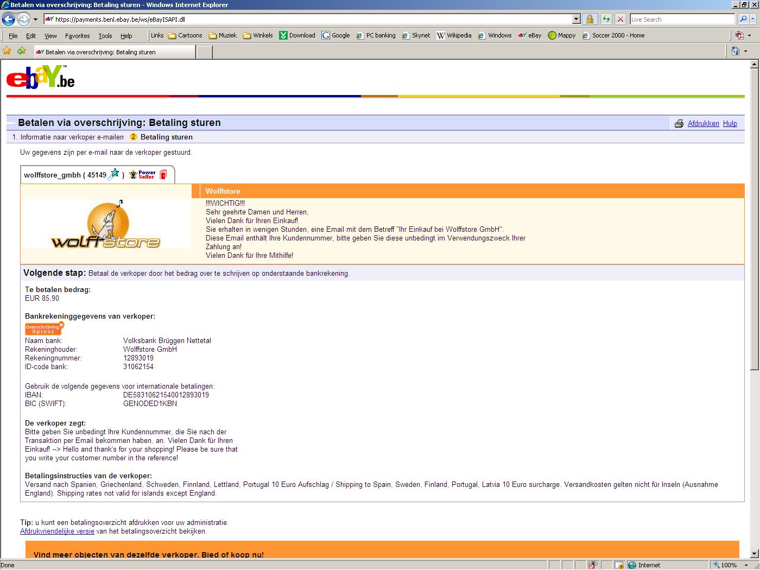Viewport: 760px width, 570px height.
Task: Expand the address bar history dropdown
Action: pyautogui.click(x=577, y=19)
